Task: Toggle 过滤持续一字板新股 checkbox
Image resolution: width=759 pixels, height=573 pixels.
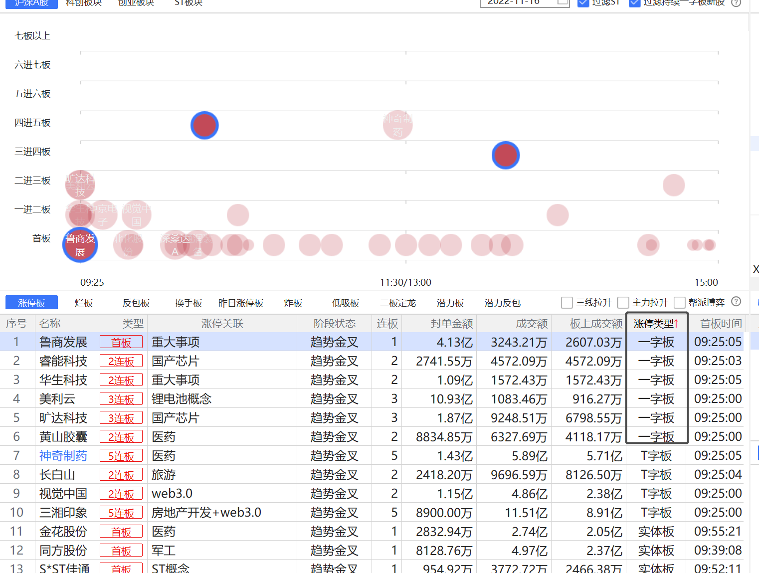Action: [x=634, y=2]
